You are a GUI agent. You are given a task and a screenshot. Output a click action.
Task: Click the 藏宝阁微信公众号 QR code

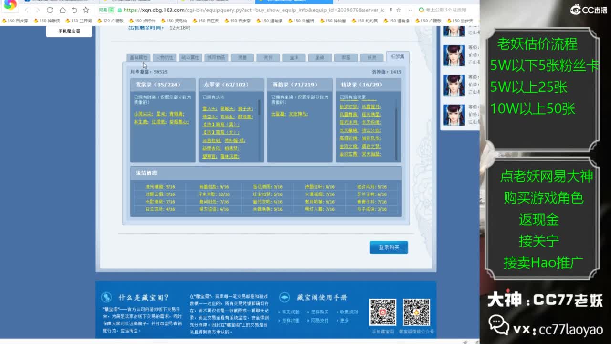(x=417, y=312)
